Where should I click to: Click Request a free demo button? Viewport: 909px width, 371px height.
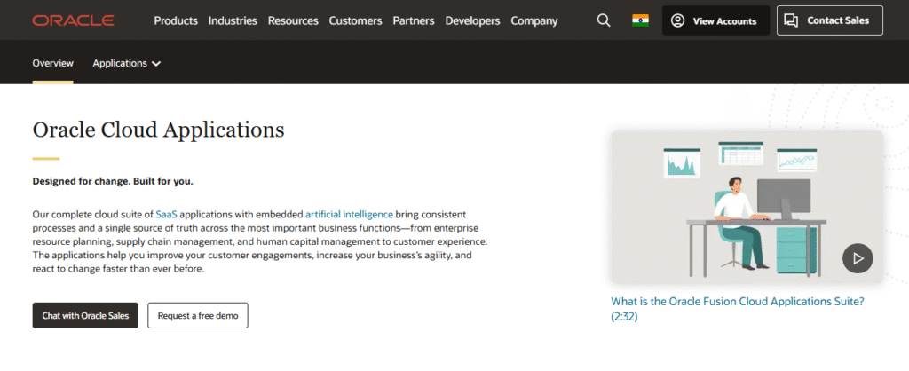pyautogui.click(x=198, y=315)
